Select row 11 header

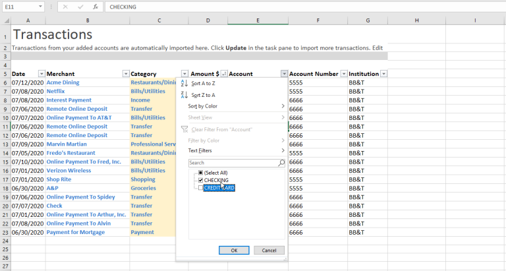5,127
